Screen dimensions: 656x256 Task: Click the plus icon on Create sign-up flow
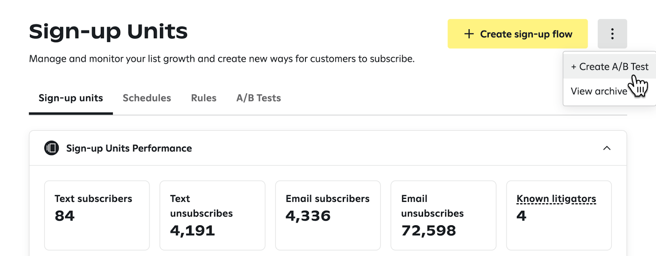coord(469,34)
